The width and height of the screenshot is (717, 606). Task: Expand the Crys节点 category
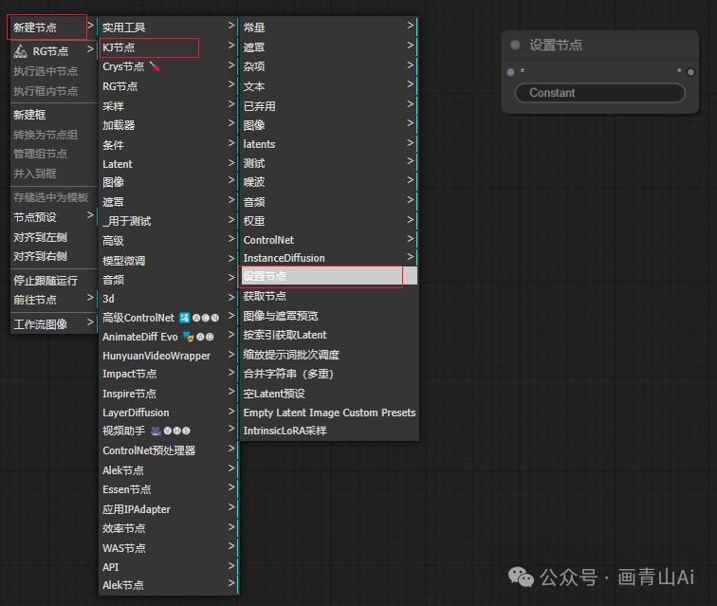click(168, 66)
